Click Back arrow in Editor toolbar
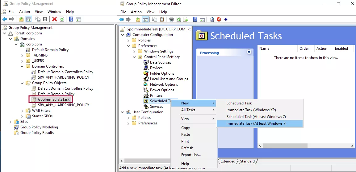Image resolution: width=356 pixels, height=172 pixels. 121,19
